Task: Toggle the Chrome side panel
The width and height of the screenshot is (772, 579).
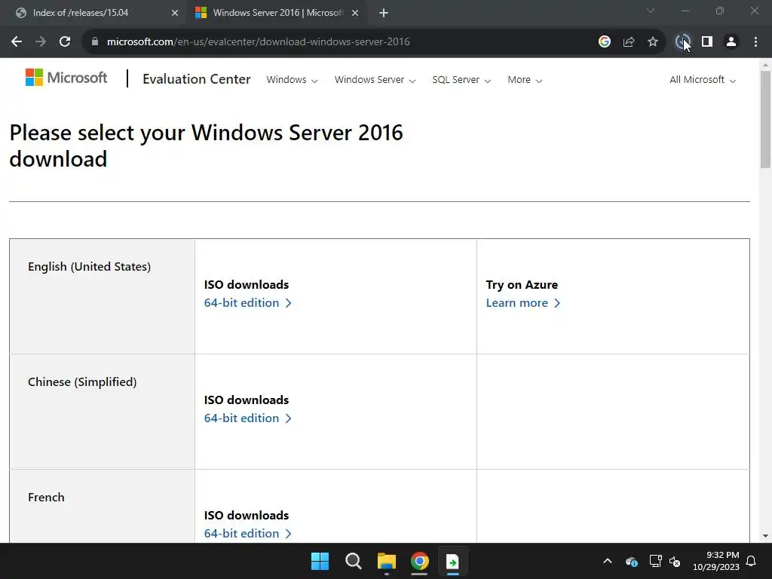Action: (x=707, y=42)
